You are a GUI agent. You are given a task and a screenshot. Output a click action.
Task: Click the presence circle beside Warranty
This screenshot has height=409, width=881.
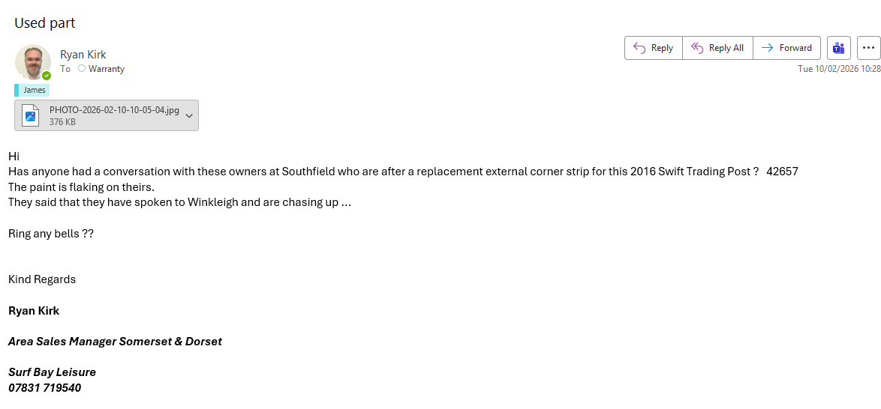(x=82, y=69)
